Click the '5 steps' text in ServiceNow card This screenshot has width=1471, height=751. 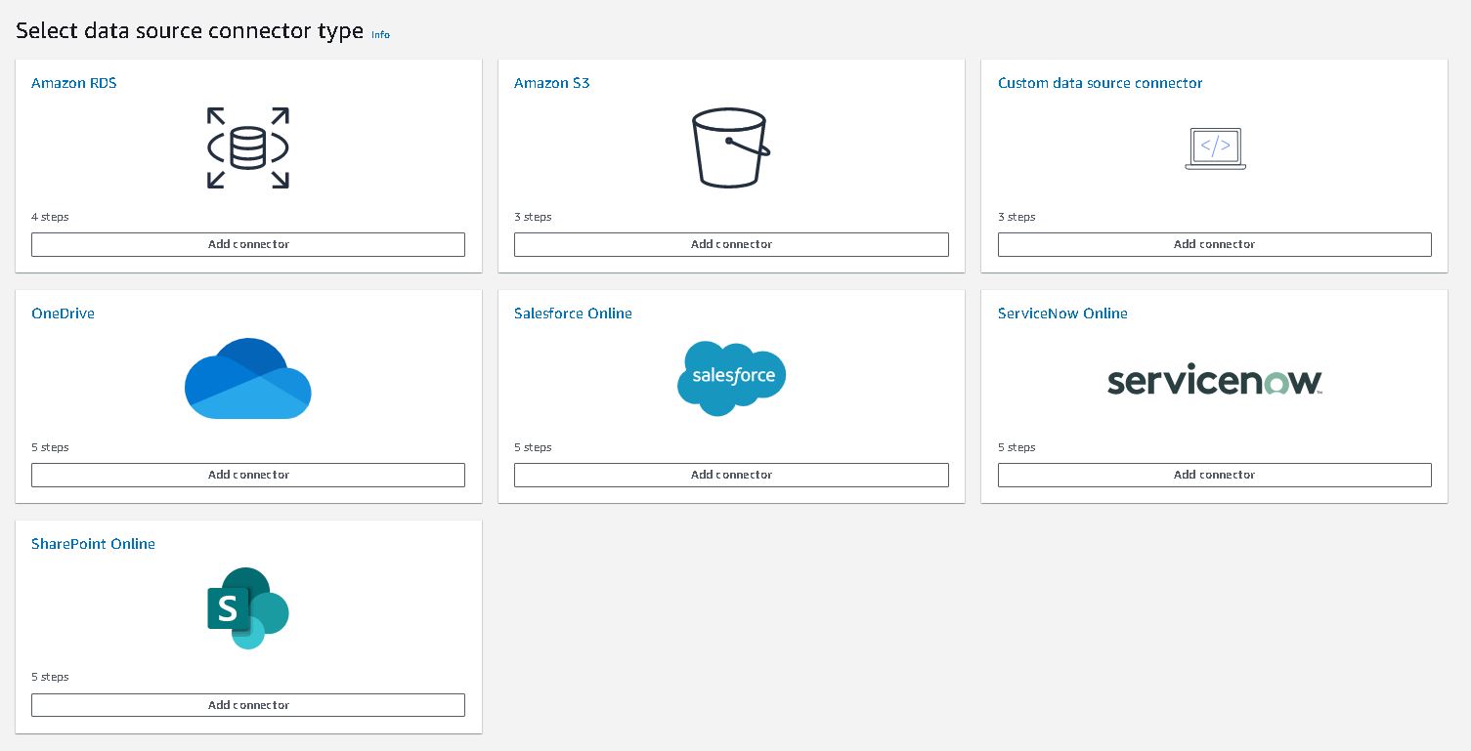pyautogui.click(x=1017, y=447)
